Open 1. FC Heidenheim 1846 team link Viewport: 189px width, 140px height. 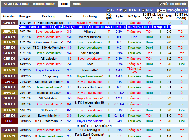pos(90,104)
